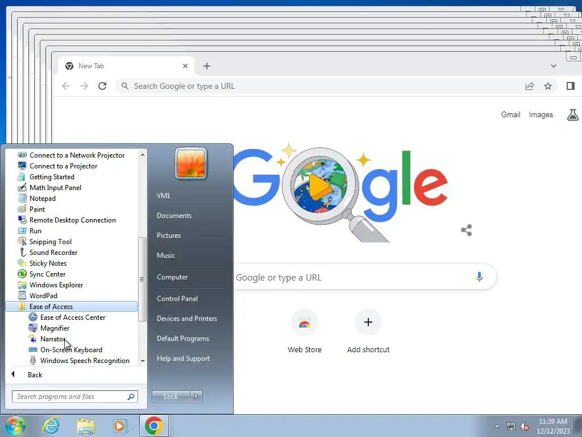Open the VM1 user folder
582x437 pixels.
(x=163, y=196)
